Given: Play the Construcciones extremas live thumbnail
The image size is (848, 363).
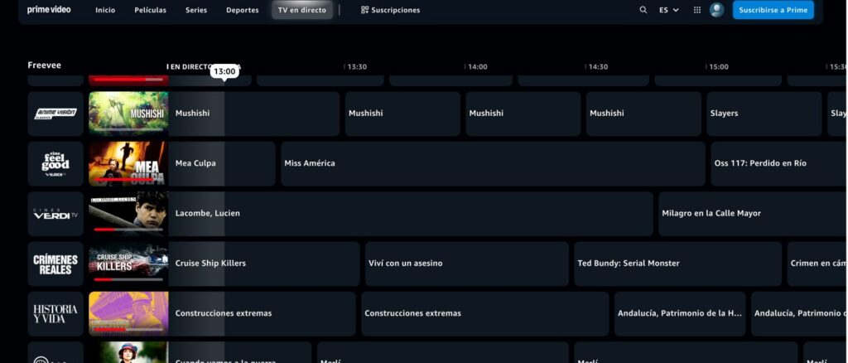Looking at the screenshot, I should tap(128, 314).
